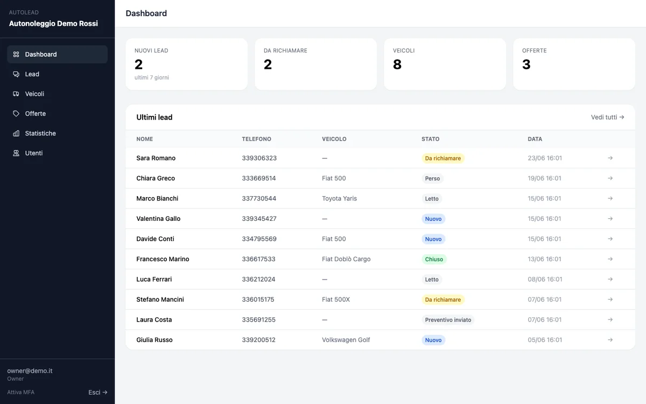Click the NOME column header
Viewport: 646px width, 404px height.
[x=145, y=139]
